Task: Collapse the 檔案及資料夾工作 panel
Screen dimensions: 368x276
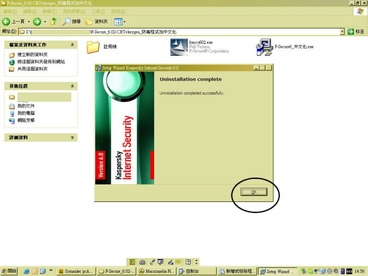Action: point(72,45)
